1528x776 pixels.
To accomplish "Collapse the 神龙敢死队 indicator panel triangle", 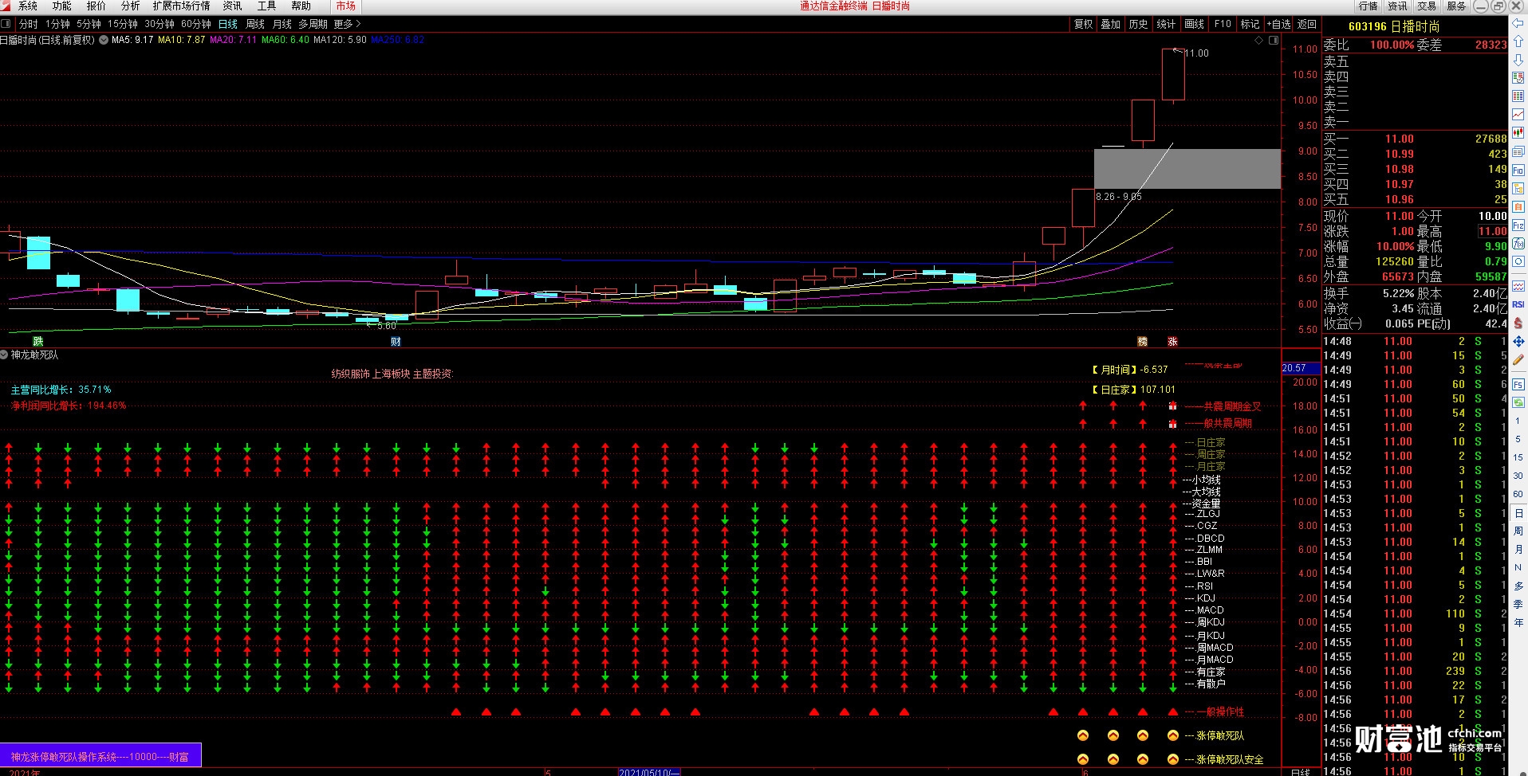I will coord(5,355).
